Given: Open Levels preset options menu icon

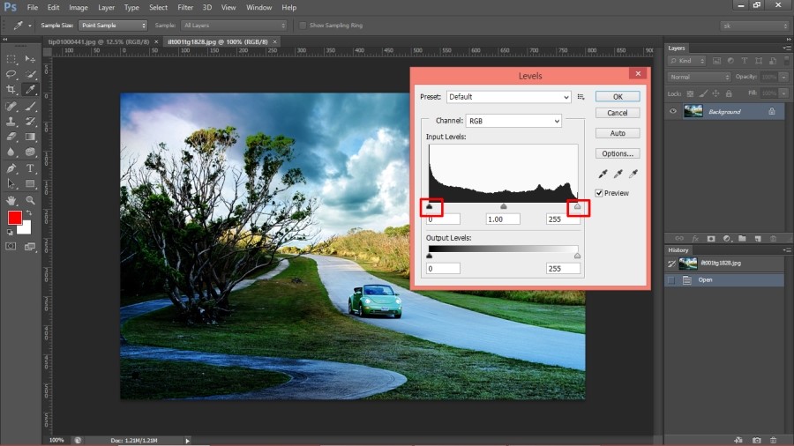Looking at the screenshot, I should pyautogui.click(x=581, y=97).
